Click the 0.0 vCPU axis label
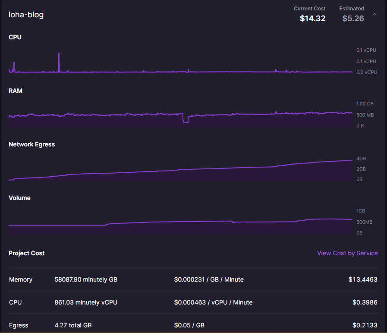 (x=367, y=72)
